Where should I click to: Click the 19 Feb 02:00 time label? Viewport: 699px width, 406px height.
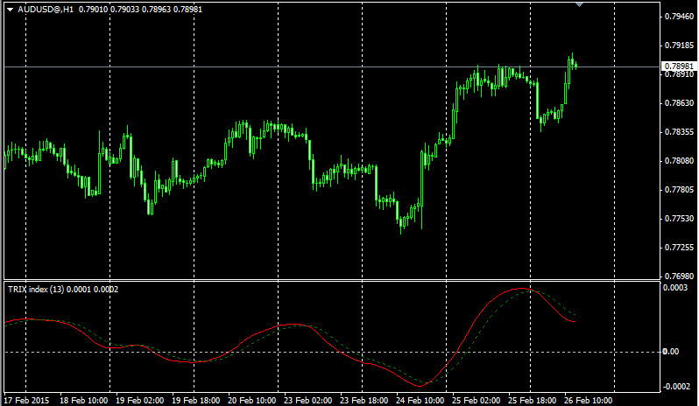coord(140,400)
